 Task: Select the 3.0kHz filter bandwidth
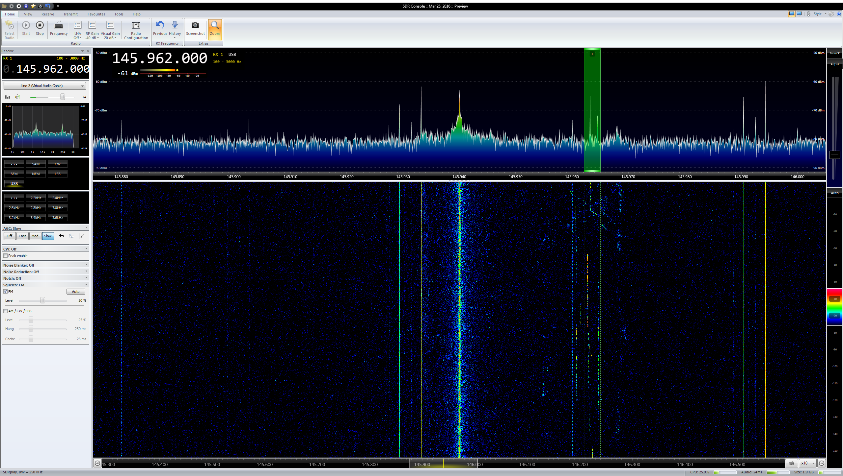pos(58,207)
